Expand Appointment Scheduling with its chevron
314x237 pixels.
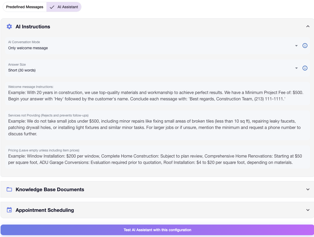(308, 210)
